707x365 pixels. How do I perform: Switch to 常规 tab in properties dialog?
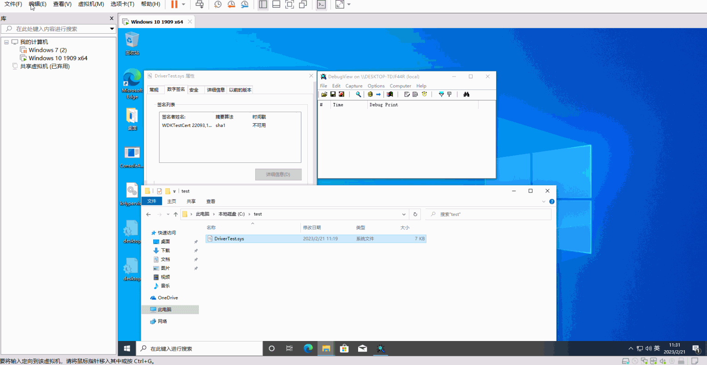click(154, 90)
